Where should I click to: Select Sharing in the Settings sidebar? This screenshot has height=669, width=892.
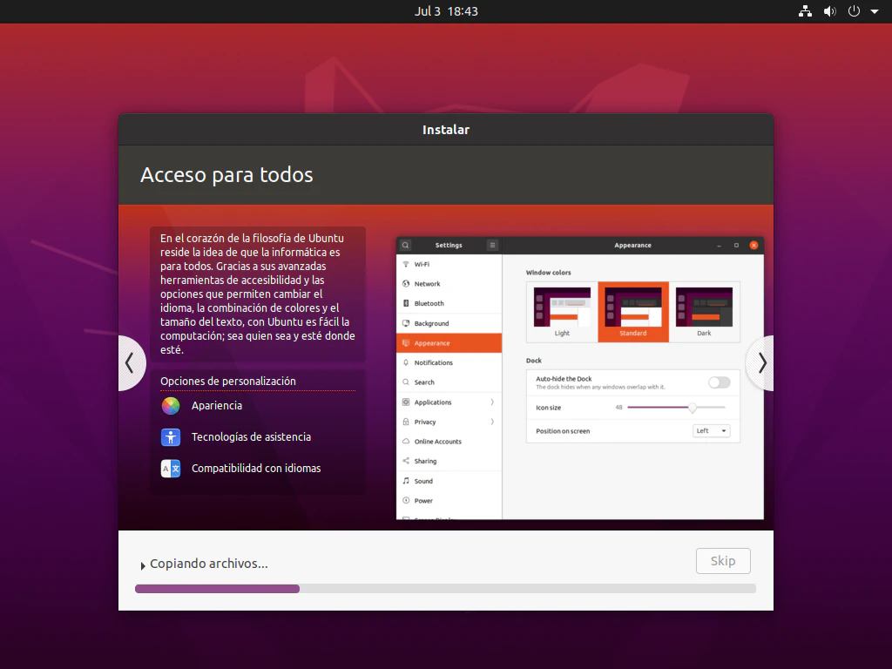[x=449, y=462]
